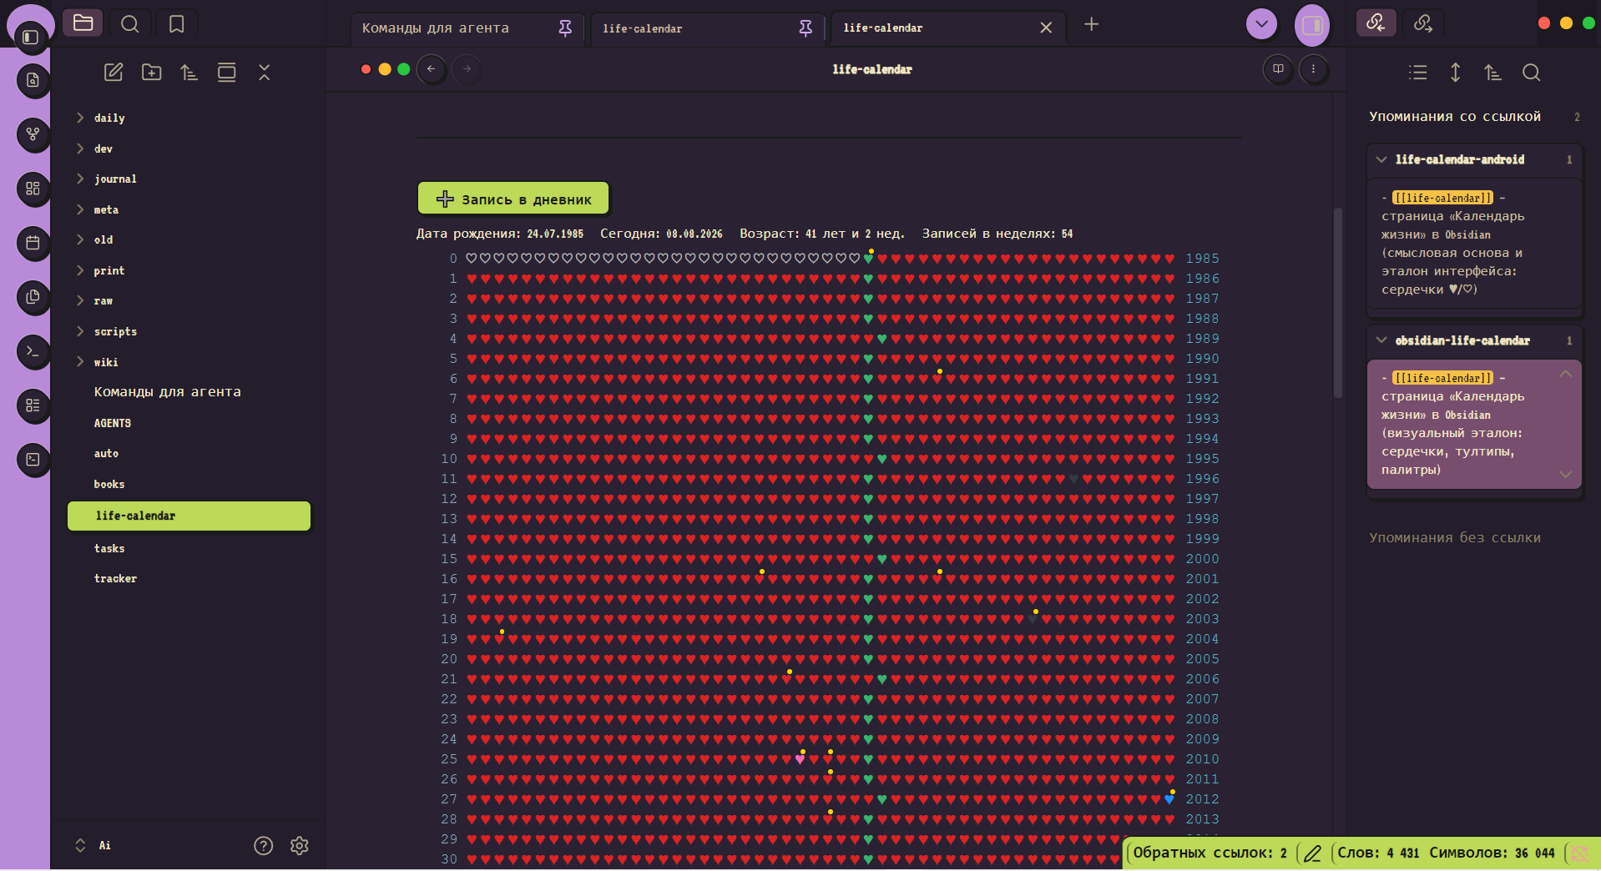Image resolution: width=1601 pixels, height=871 pixels.
Task: Navigate back in the note history
Action: [x=431, y=69]
